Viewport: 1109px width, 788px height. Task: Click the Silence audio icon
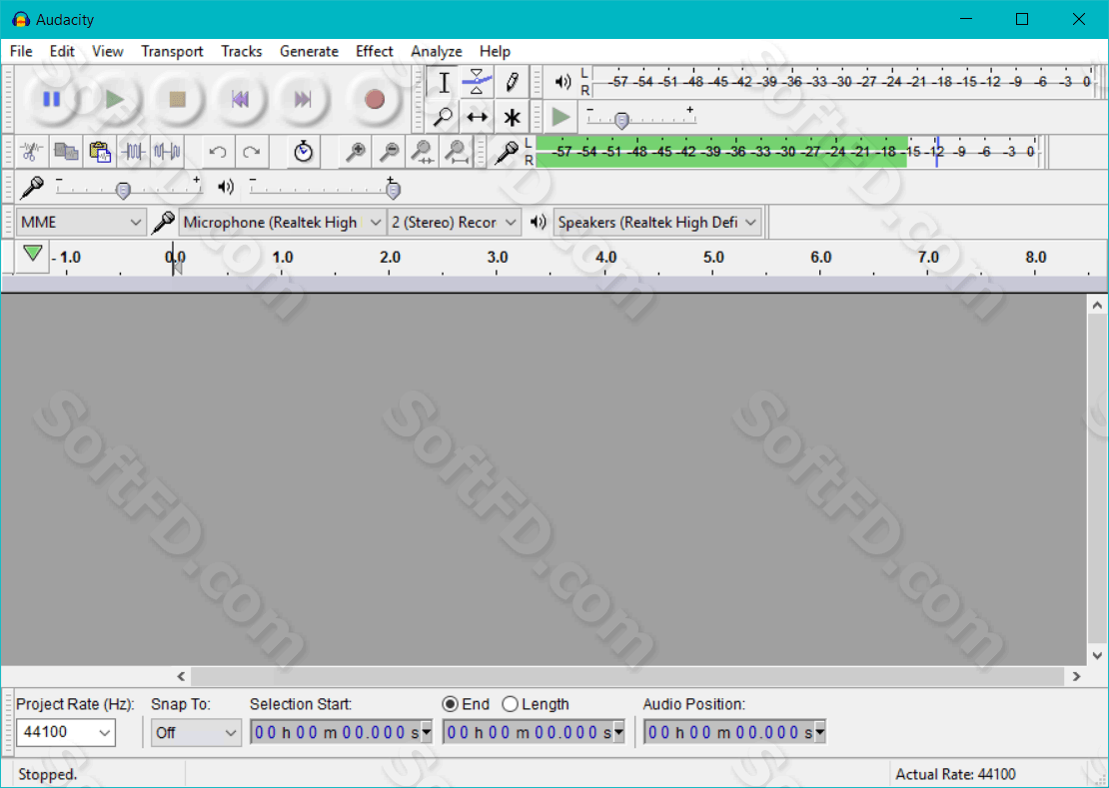[168, 151]
